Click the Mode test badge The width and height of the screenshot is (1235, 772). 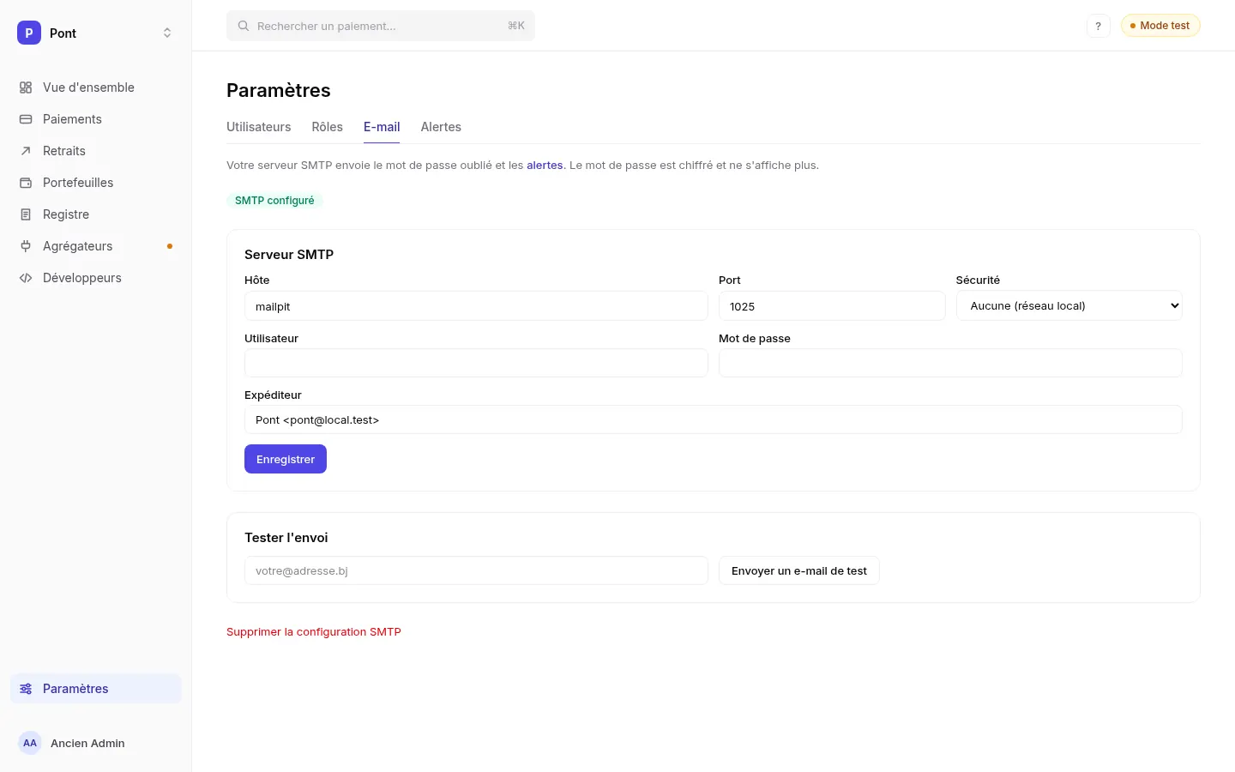click(x=1160, y=26)
